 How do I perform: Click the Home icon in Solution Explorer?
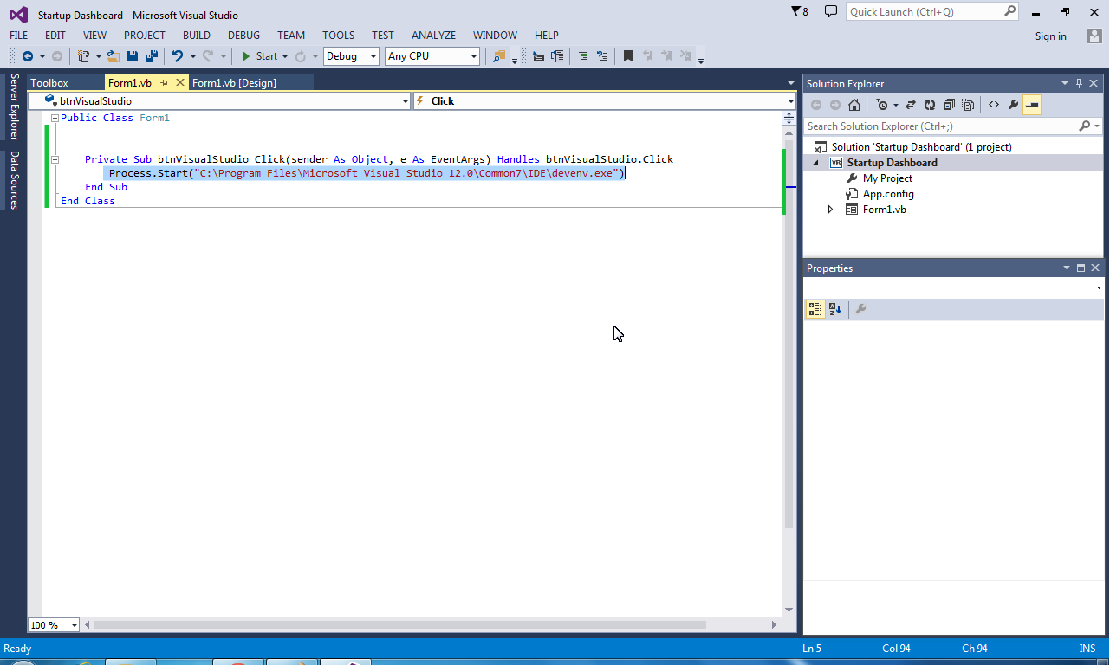tap(854, 104)
